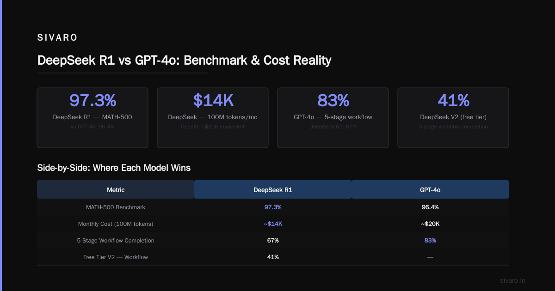Click the 'DeepSeek R1 — MATH-500' card label
This screenshot has width=555, height=291.
(92, 117)
